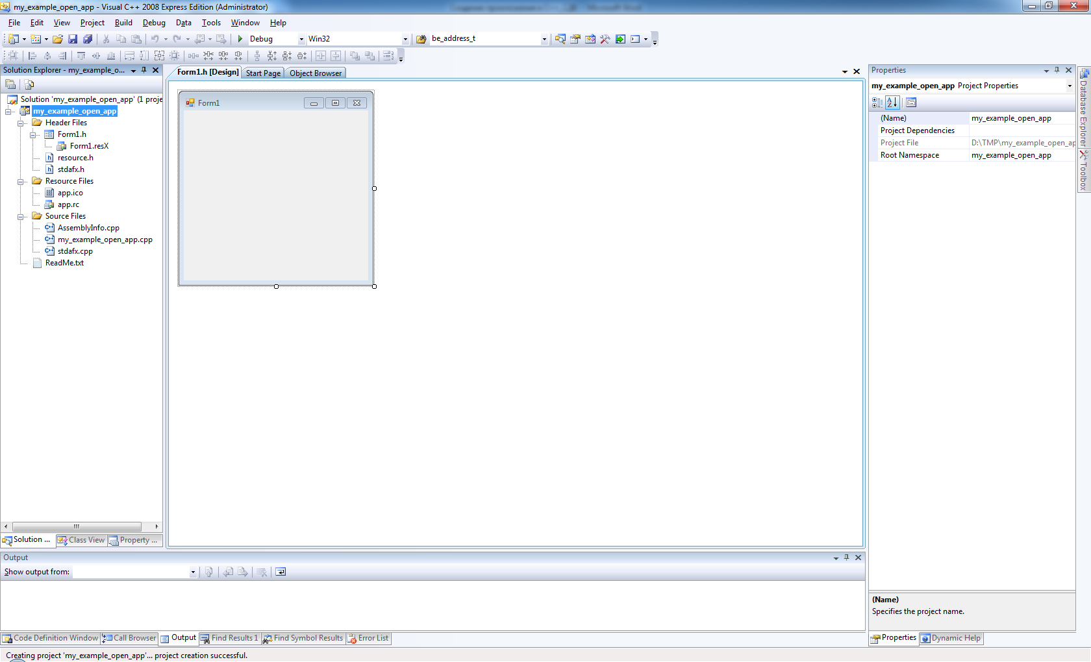The image size is (1091, 662).
Task: Open the be_address_t find combo box dropdown
Action: (544, 39)
